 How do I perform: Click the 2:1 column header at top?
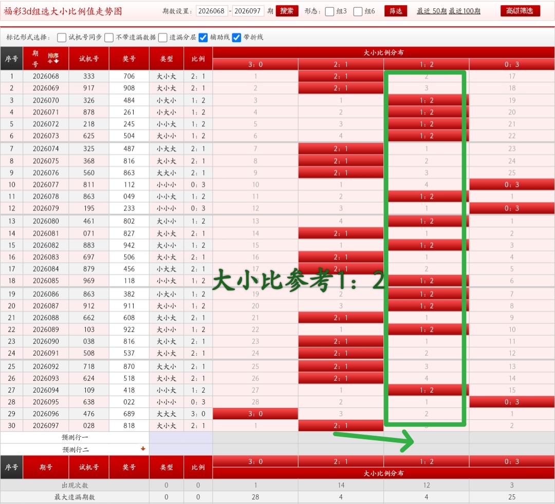click(341, 64)
